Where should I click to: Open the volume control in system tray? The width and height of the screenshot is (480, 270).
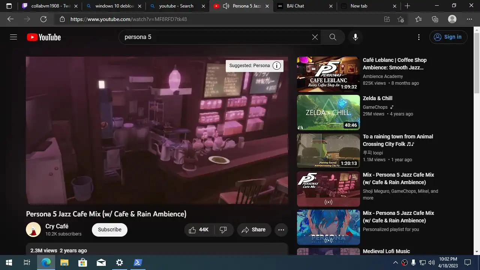[432, 262]
